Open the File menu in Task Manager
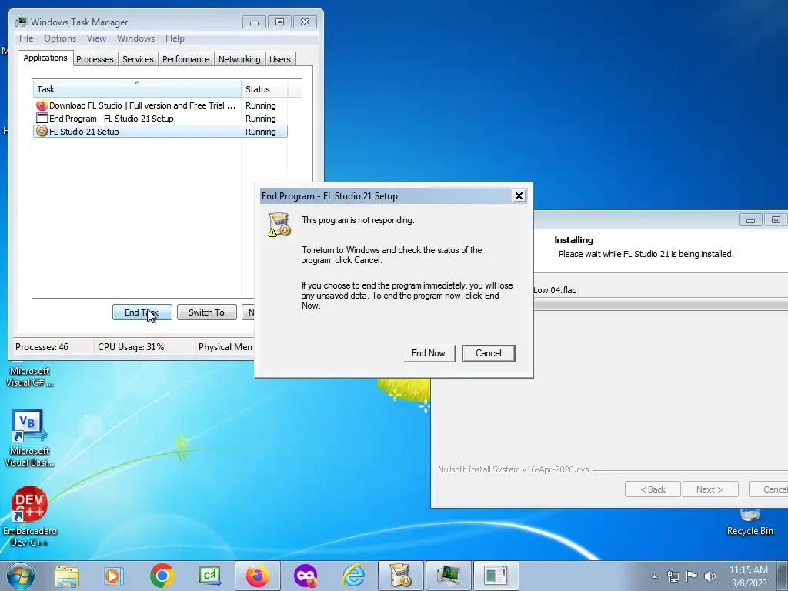 tap(26, 38)
